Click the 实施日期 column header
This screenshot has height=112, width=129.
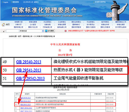point(111,94)
